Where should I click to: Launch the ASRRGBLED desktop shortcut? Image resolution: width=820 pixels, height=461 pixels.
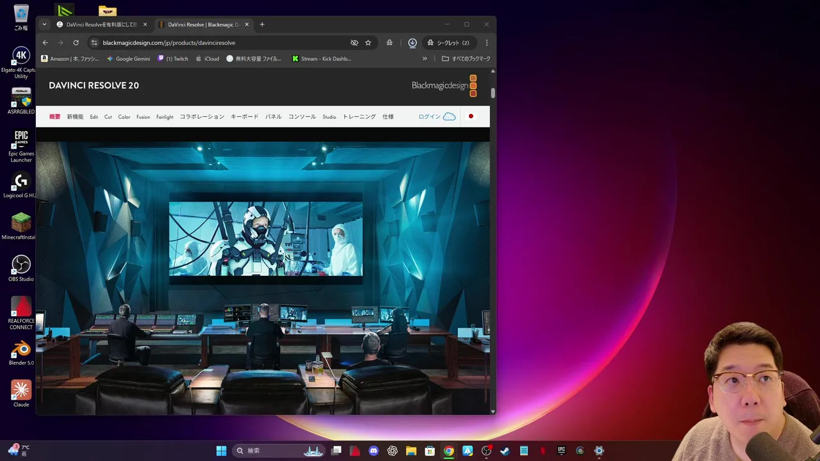[x=21, y=101]
